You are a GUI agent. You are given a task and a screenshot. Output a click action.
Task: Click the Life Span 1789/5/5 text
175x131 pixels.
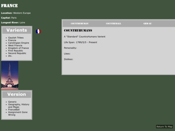click(80, 42)
